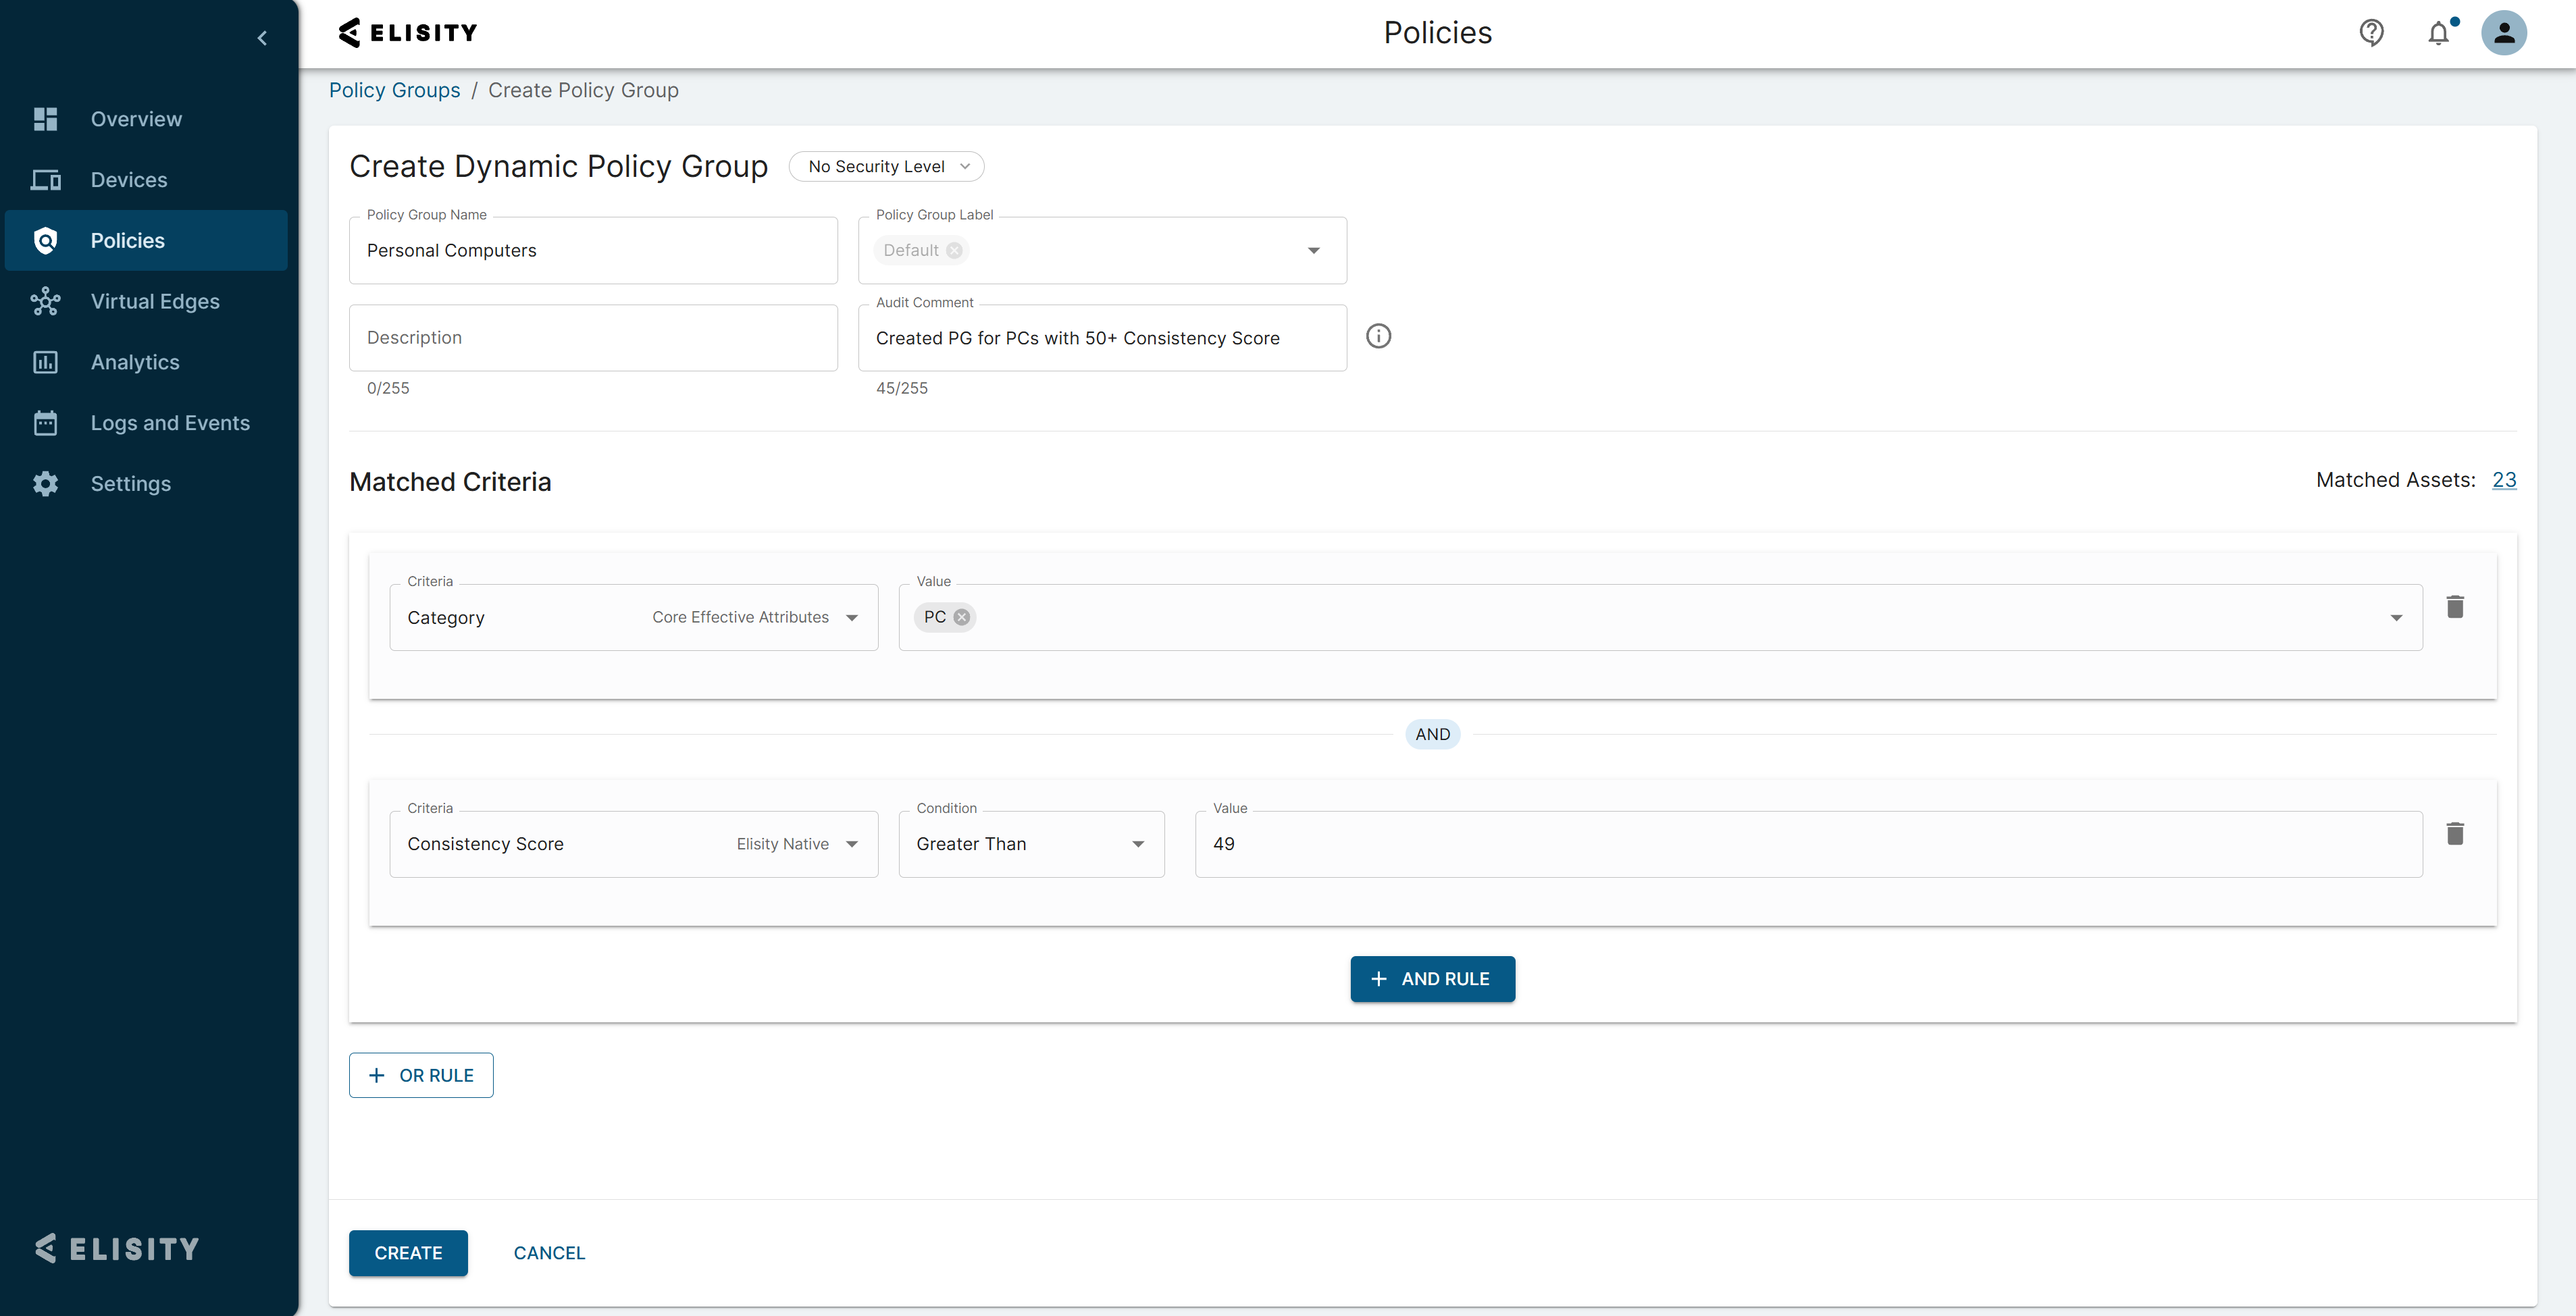Open the user profile avatar

[x=2503, y=33]
